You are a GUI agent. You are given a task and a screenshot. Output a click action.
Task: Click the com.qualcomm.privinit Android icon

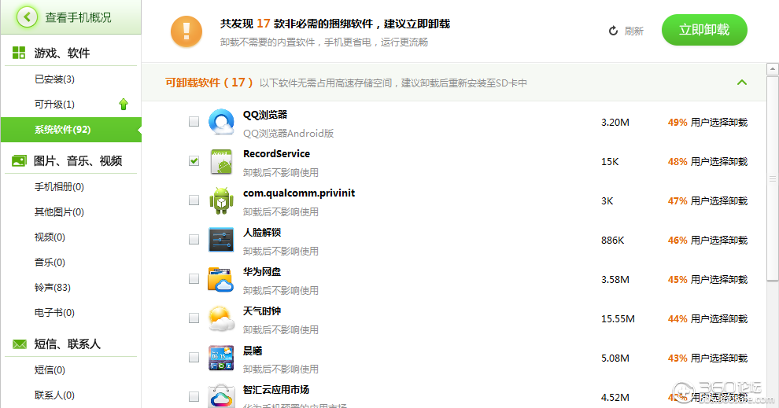(x=221, y=200)
